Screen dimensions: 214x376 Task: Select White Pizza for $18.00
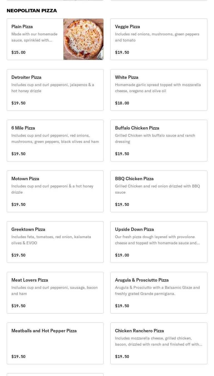click(x=159, y=90)
